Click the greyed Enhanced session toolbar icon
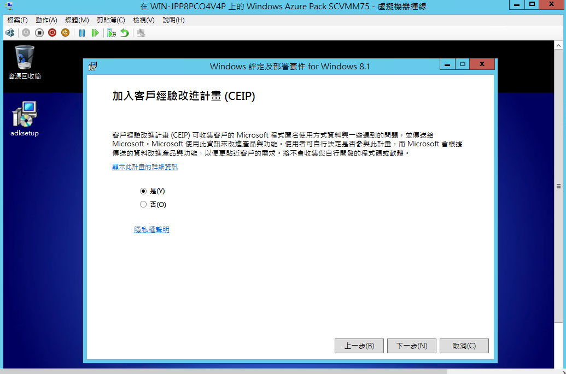This screenshot has width=566, height=374. pos(141,33)
